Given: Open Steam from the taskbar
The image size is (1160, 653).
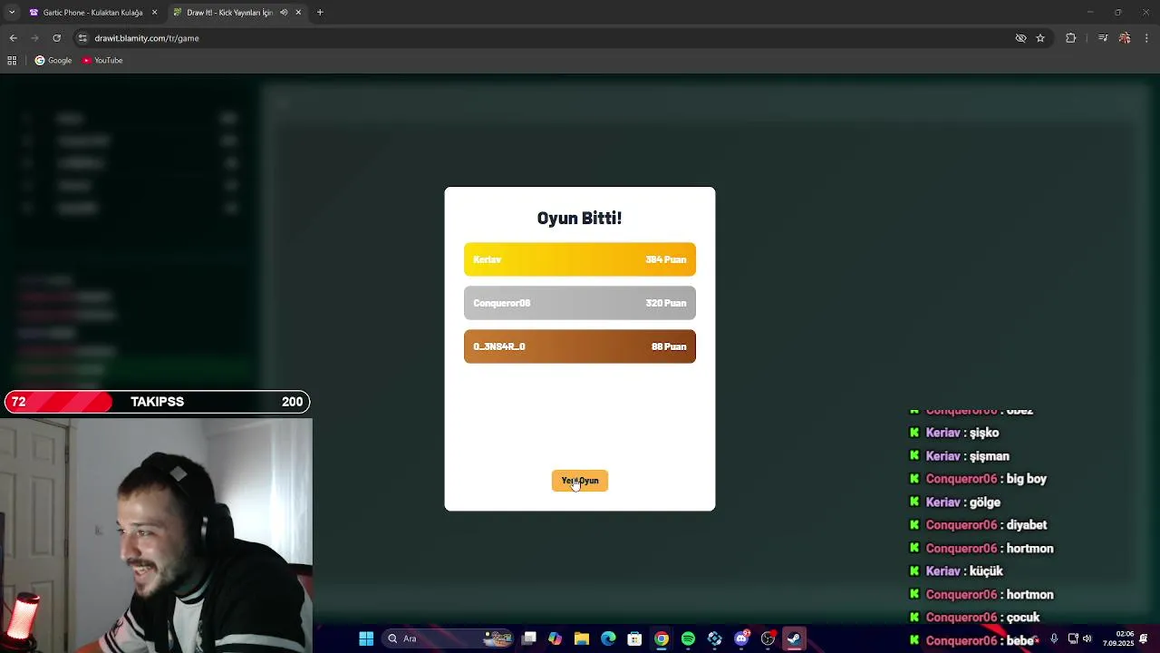Looking at the screenshot, I should (x=794, y=638).
